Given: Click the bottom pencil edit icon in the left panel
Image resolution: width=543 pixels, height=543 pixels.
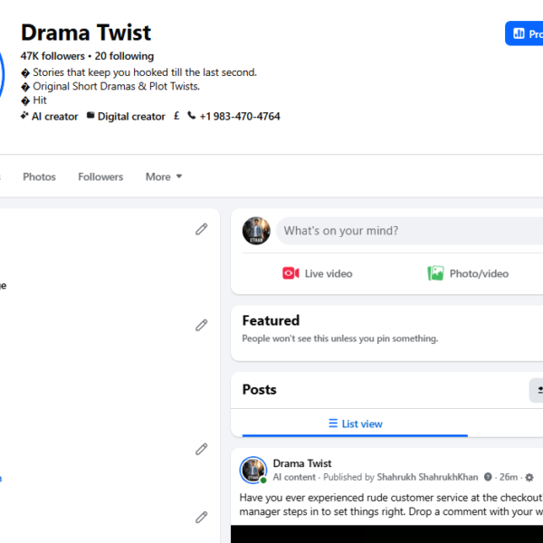Looking at the screenshot, I should click(202, 518).
